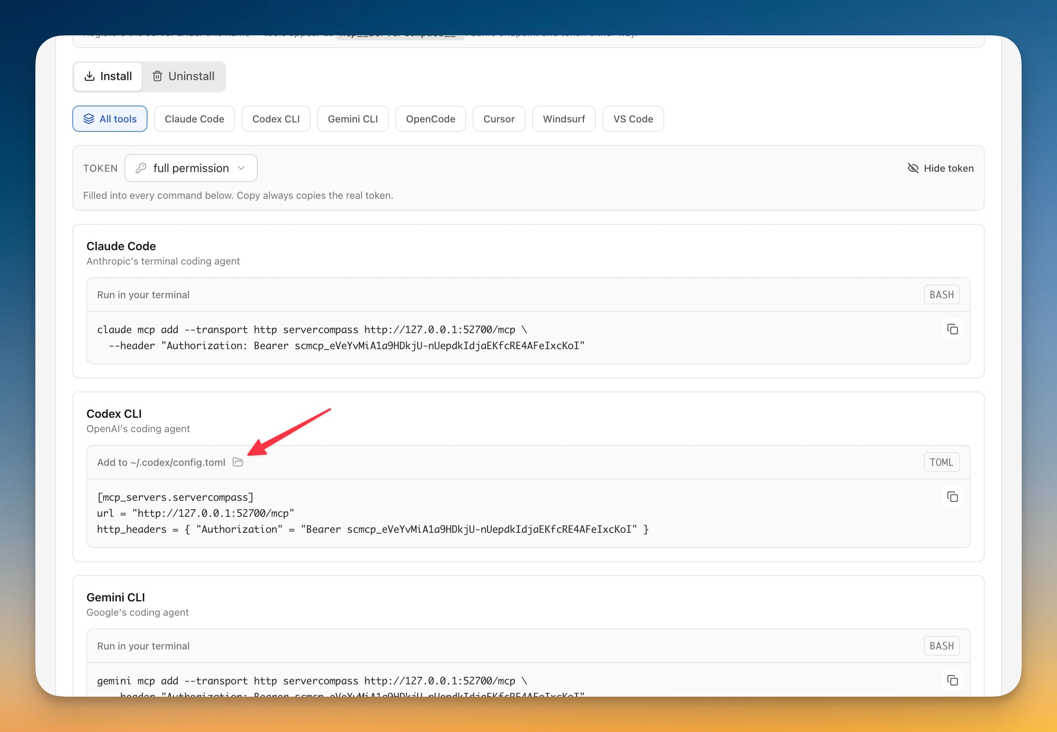Screen dimensions: 1057x732
Task: Filter by Windsurf
Action: pos(564,119)
